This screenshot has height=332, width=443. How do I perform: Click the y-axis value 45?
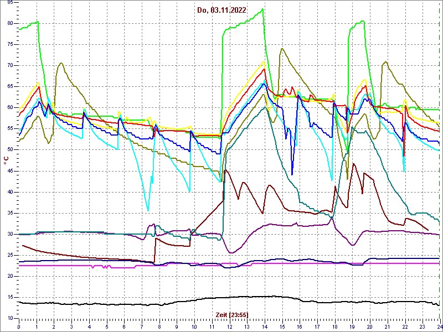[x=9, y=171]
